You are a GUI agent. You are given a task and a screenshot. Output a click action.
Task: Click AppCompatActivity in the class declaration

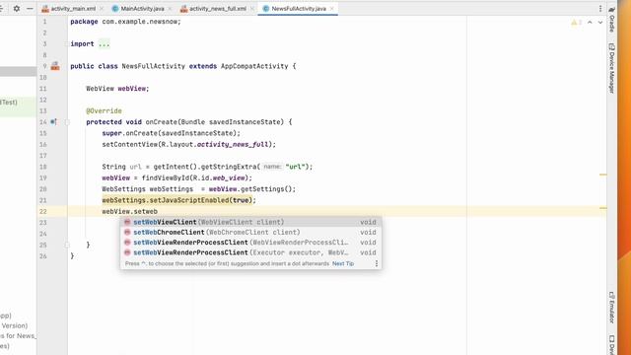[254, 66]
